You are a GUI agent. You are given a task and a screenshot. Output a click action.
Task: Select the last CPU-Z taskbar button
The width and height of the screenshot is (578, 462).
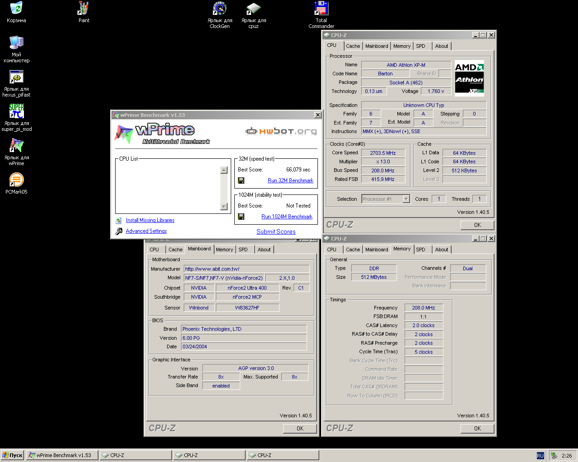pos(283,455)
